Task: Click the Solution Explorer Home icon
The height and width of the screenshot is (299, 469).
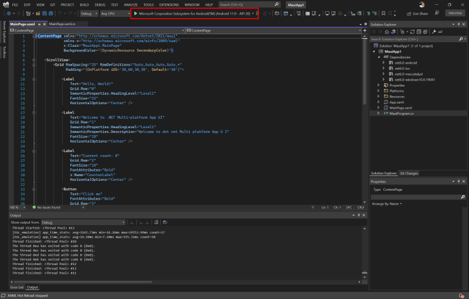Action: pos(387,32)
